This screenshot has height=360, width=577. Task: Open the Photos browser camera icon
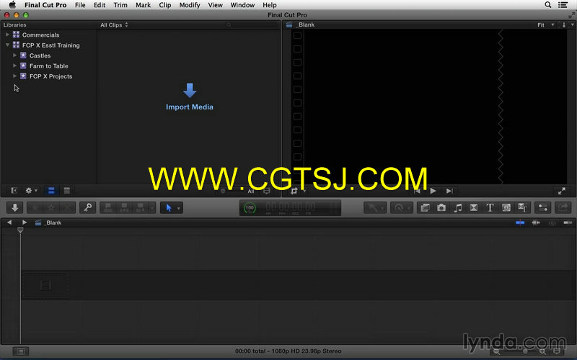coord(441,208)
